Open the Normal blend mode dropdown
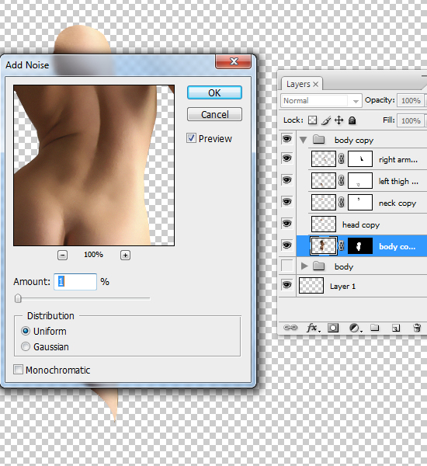This screenshot has width=427, height=466. 321,101
